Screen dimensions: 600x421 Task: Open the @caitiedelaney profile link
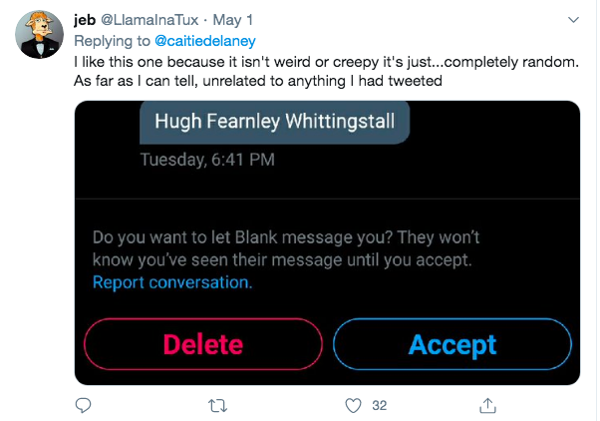point(205,41)
